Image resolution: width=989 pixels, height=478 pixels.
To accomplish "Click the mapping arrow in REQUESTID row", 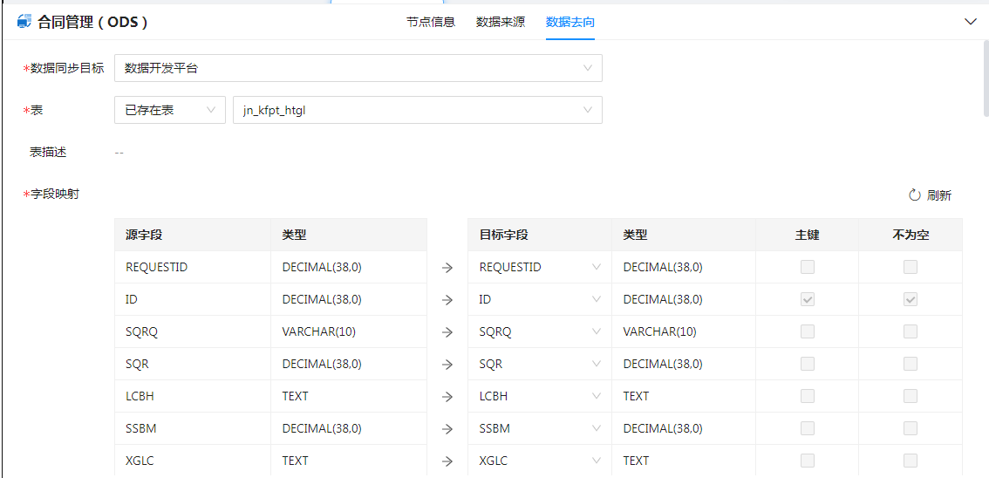I will 447,268.
